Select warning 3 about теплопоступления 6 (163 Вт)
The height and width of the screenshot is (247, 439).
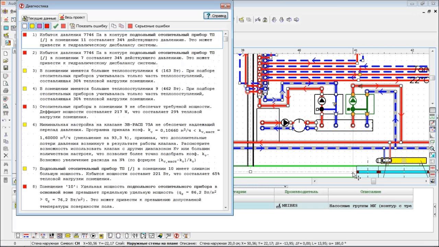point(122,76)
